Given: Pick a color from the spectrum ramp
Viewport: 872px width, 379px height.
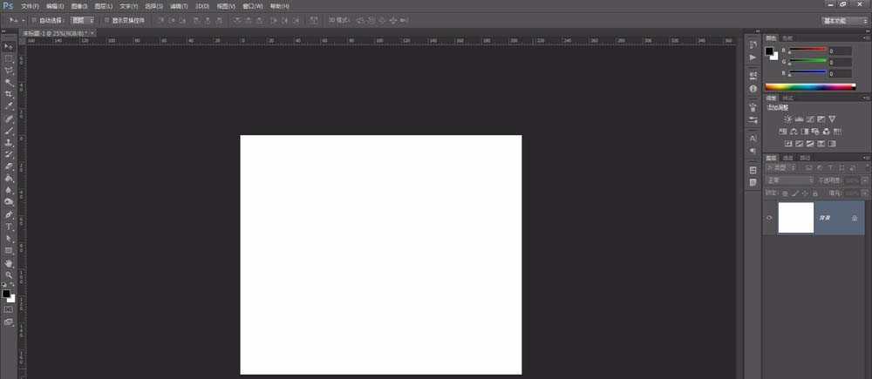Looking at the screenshot, I should coord(811,87).
